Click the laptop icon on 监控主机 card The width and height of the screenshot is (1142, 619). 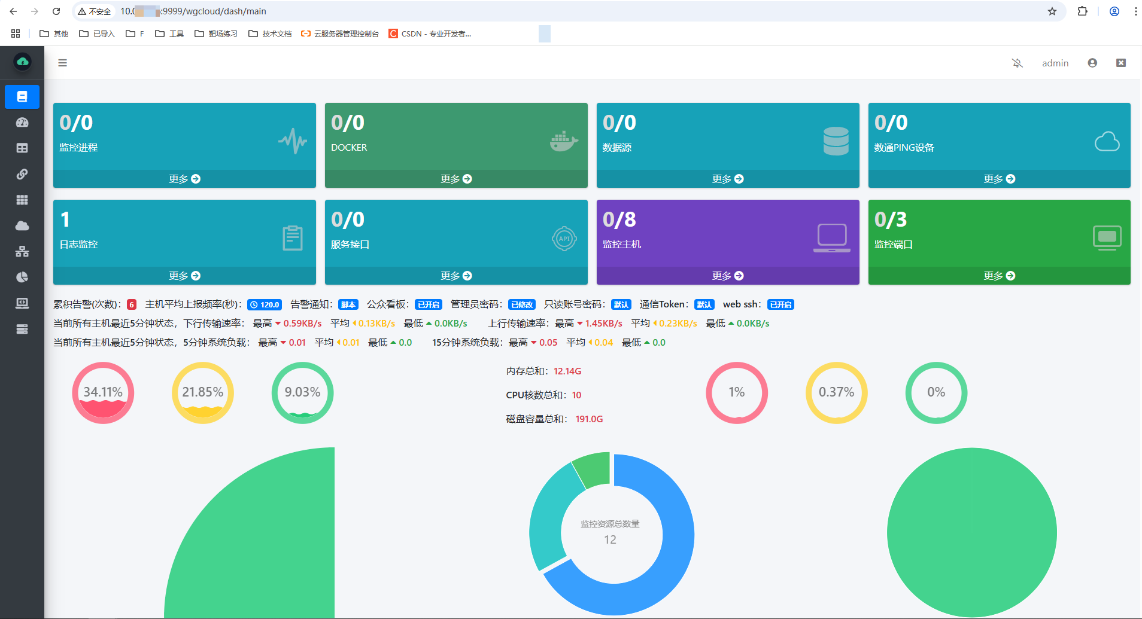tap(832, 238)
